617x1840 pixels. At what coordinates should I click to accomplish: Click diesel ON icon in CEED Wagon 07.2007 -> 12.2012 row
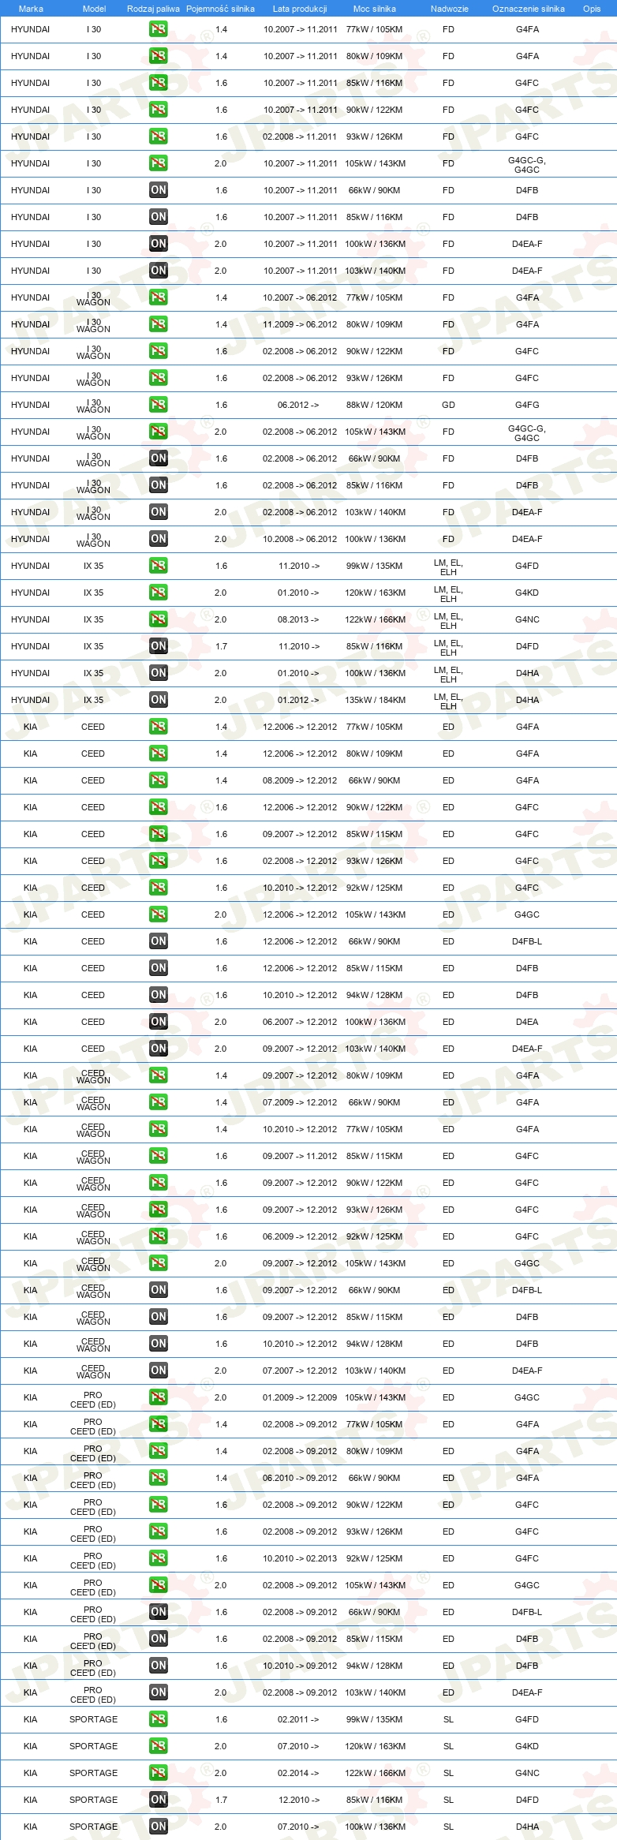pyautogui.click(x=158, y=1371)
